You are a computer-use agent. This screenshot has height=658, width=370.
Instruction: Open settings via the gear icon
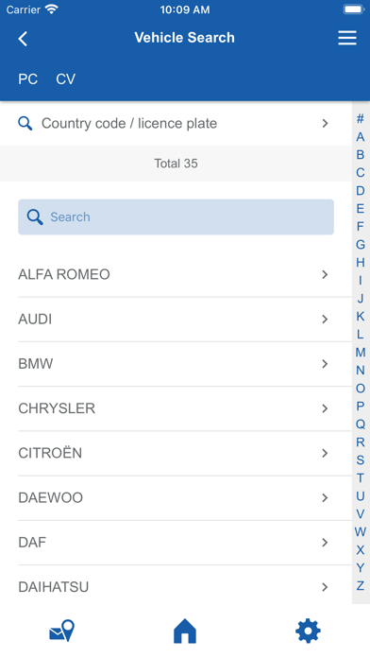tap(308, 631)
